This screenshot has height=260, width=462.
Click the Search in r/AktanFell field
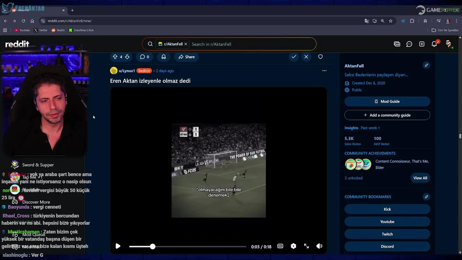252,44
